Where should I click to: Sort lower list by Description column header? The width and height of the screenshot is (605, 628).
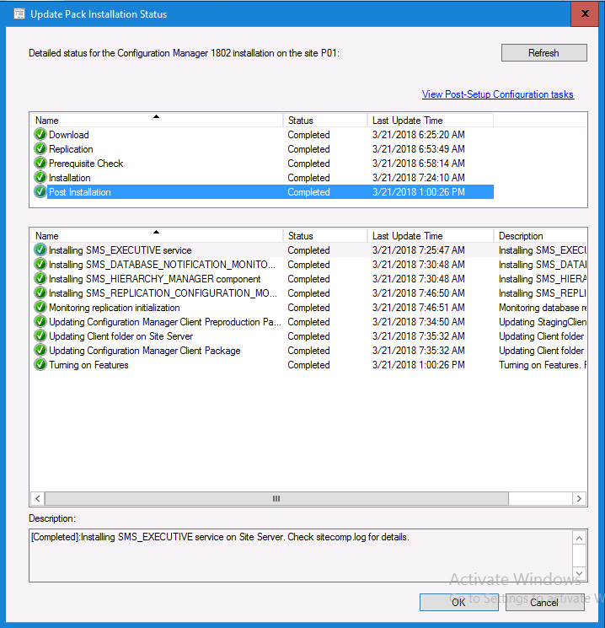[x=540, y=236]
